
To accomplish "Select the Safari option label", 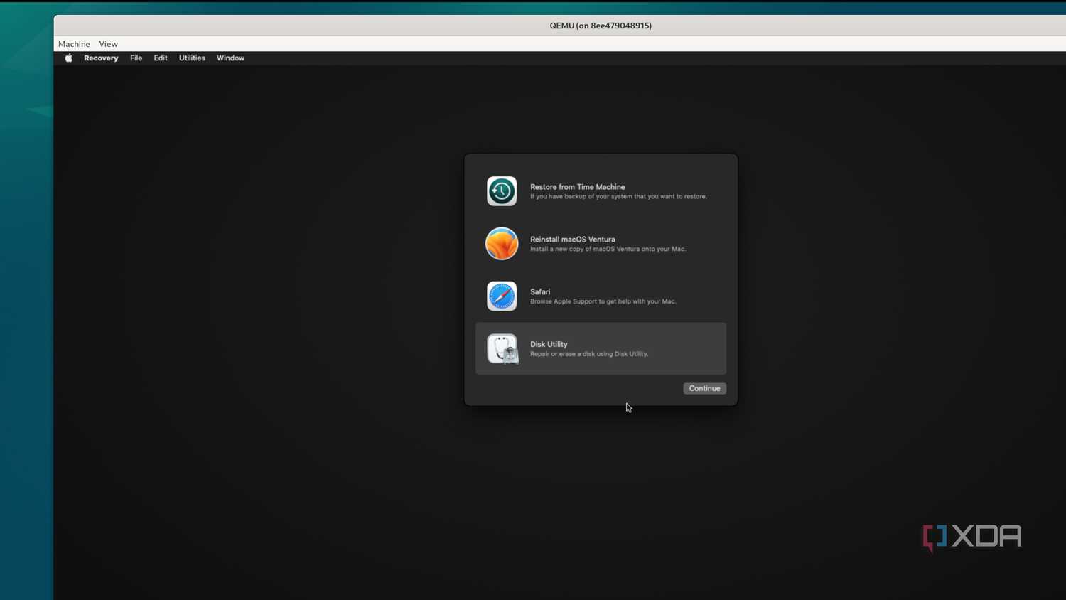I will point(540,292).
